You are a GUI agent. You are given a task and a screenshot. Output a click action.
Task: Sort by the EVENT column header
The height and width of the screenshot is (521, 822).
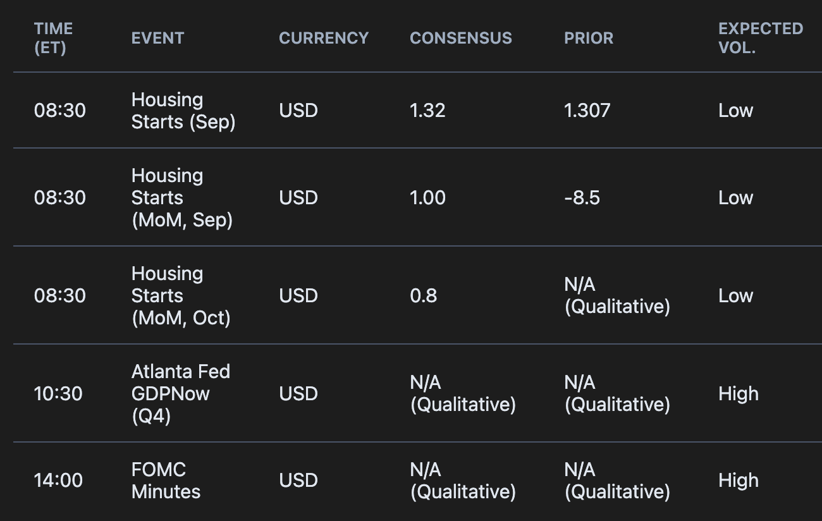pyautogui.click(x=157, y=38)
